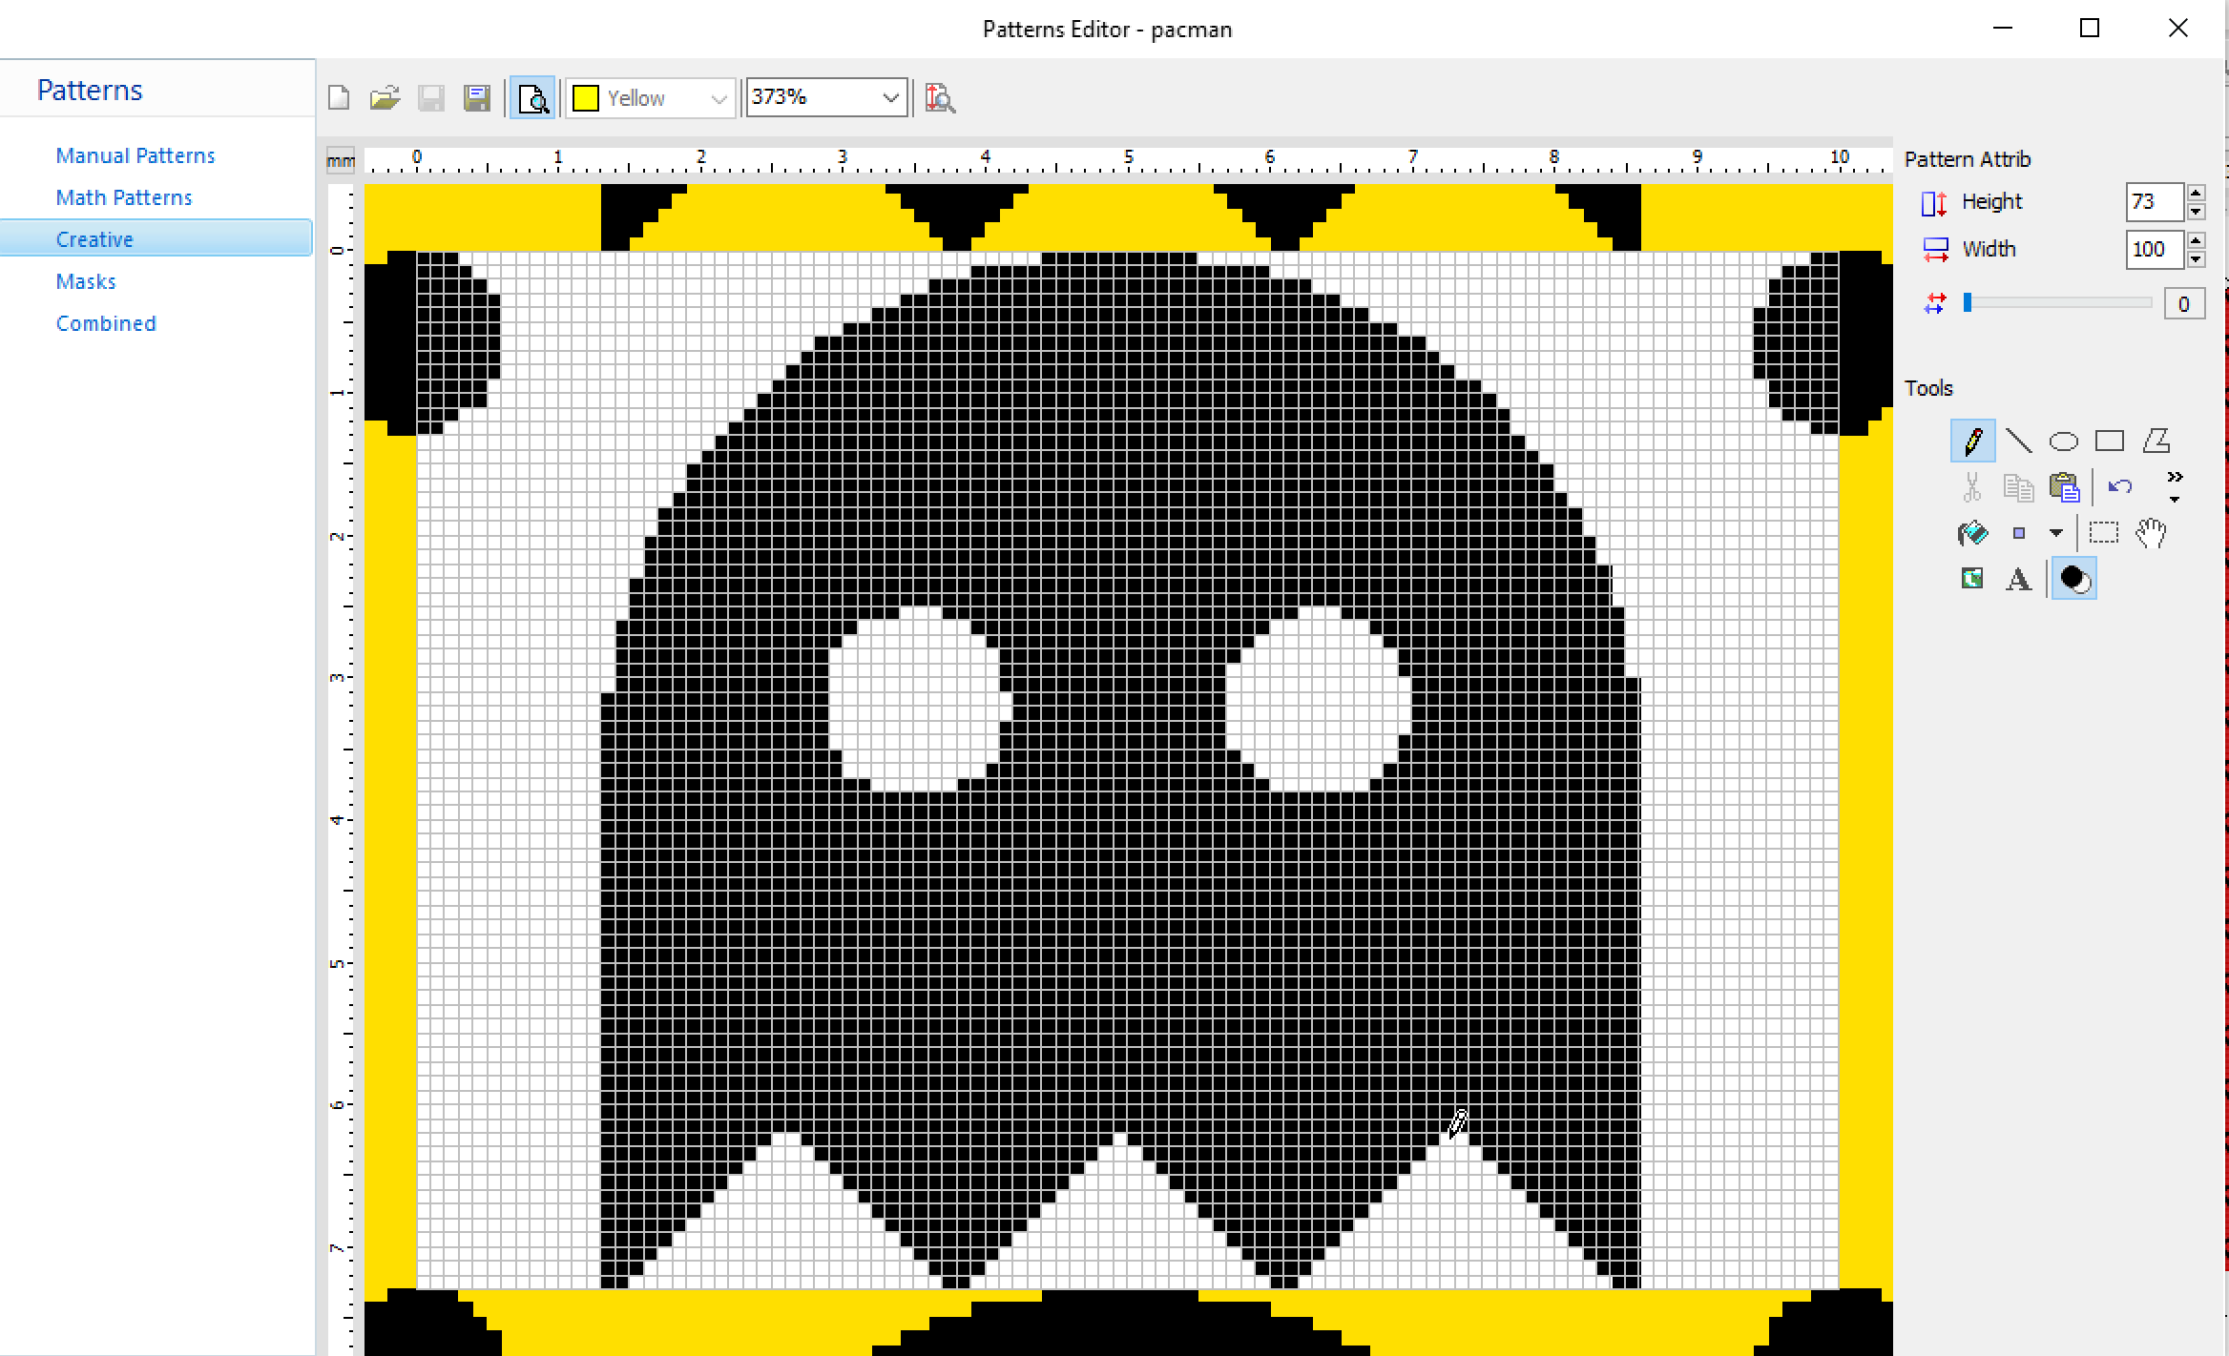Click the yellow color swatch square
This screenshot has height=1356, width=2229.
pos(585,98)
